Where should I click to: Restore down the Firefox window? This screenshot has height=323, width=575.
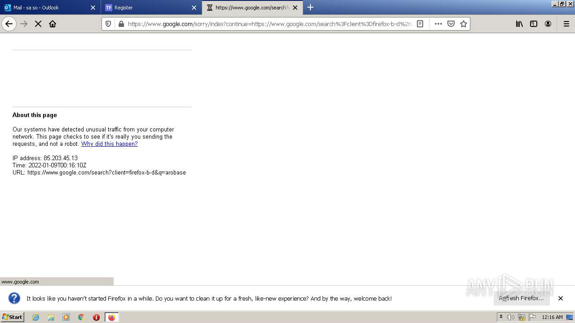click(562, 4)
